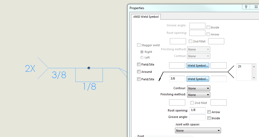This screenshot has width=259, height=137.
Task: Enable the Around checkbox
Action: pos(139,71)
